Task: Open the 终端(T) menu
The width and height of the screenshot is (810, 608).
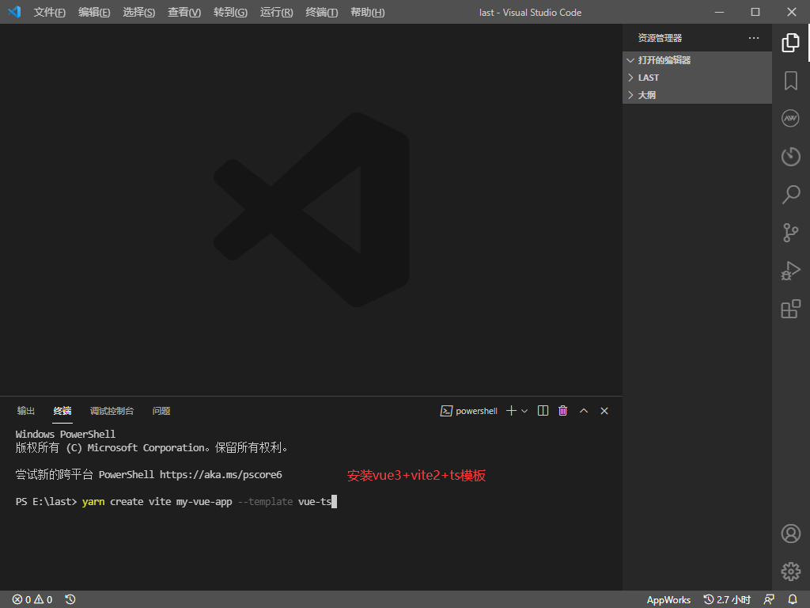Action: click(x=322, y=12)
